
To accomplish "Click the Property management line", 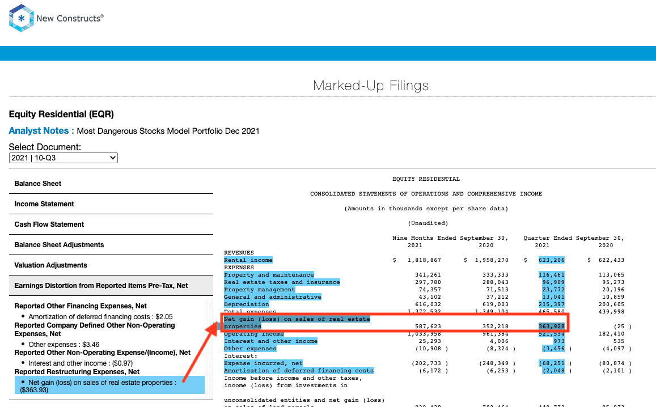I will tap(259, 290).
